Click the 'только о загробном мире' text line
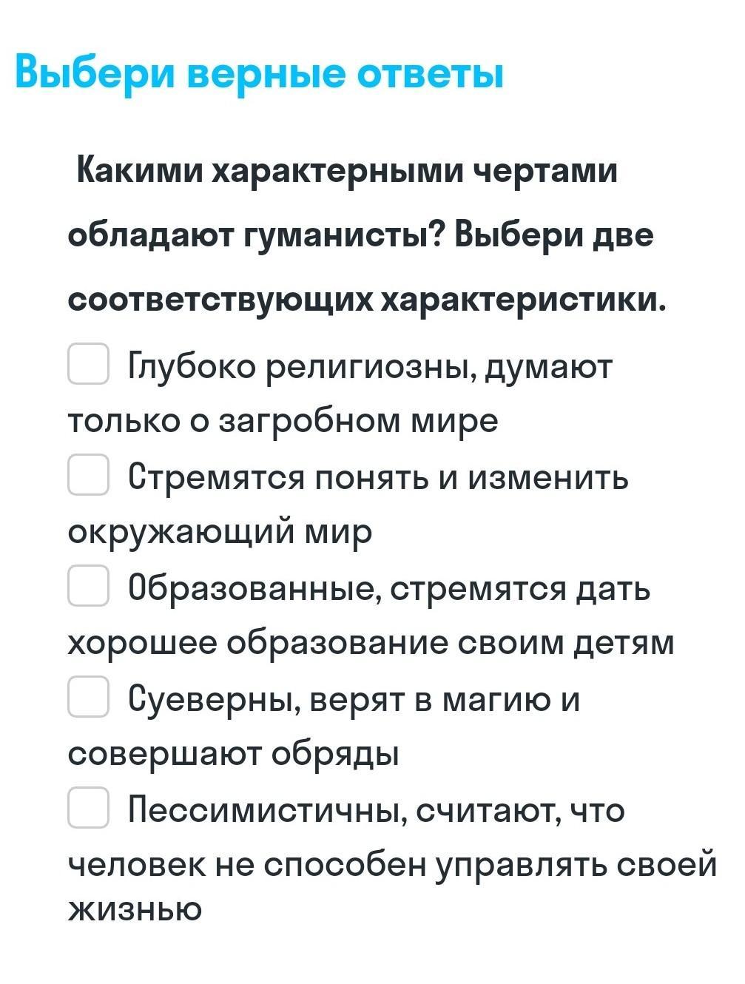 tap(283, 420)
